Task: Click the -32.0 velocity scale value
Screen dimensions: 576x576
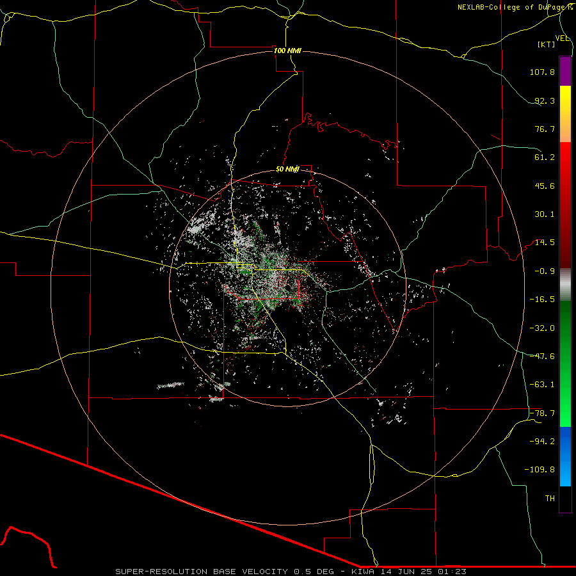Action: 542,328
